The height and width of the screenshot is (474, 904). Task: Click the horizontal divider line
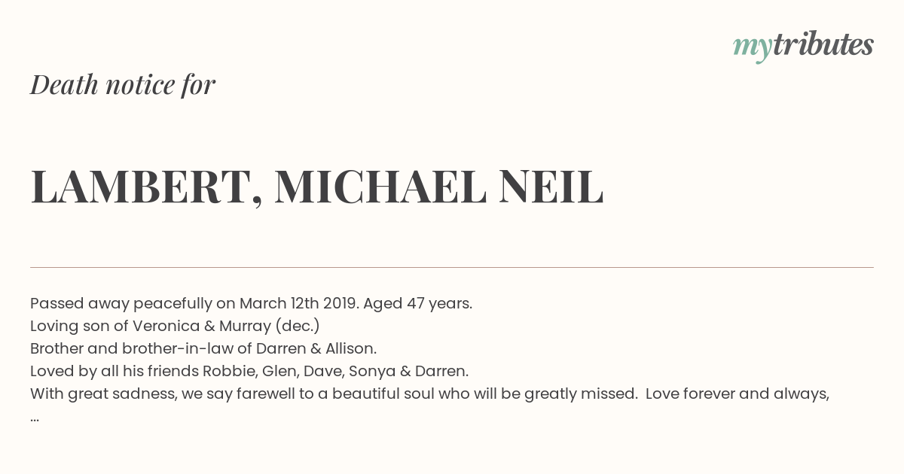point(452,267)
